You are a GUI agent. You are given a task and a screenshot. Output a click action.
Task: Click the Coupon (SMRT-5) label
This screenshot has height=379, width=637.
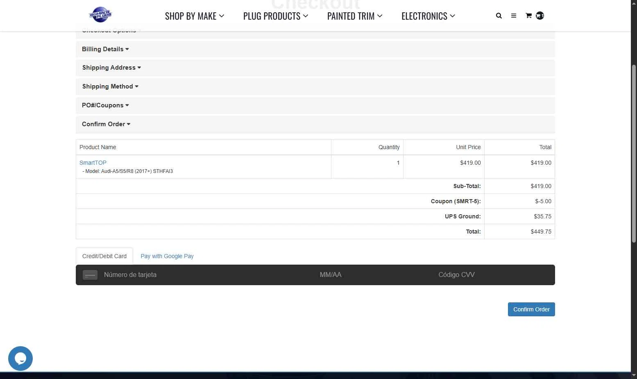(x=456, y=201)
